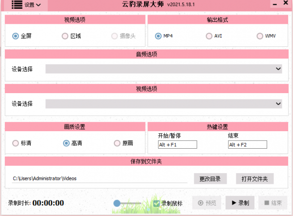
Task: Pick WMV output format
Action: (260, 36)
